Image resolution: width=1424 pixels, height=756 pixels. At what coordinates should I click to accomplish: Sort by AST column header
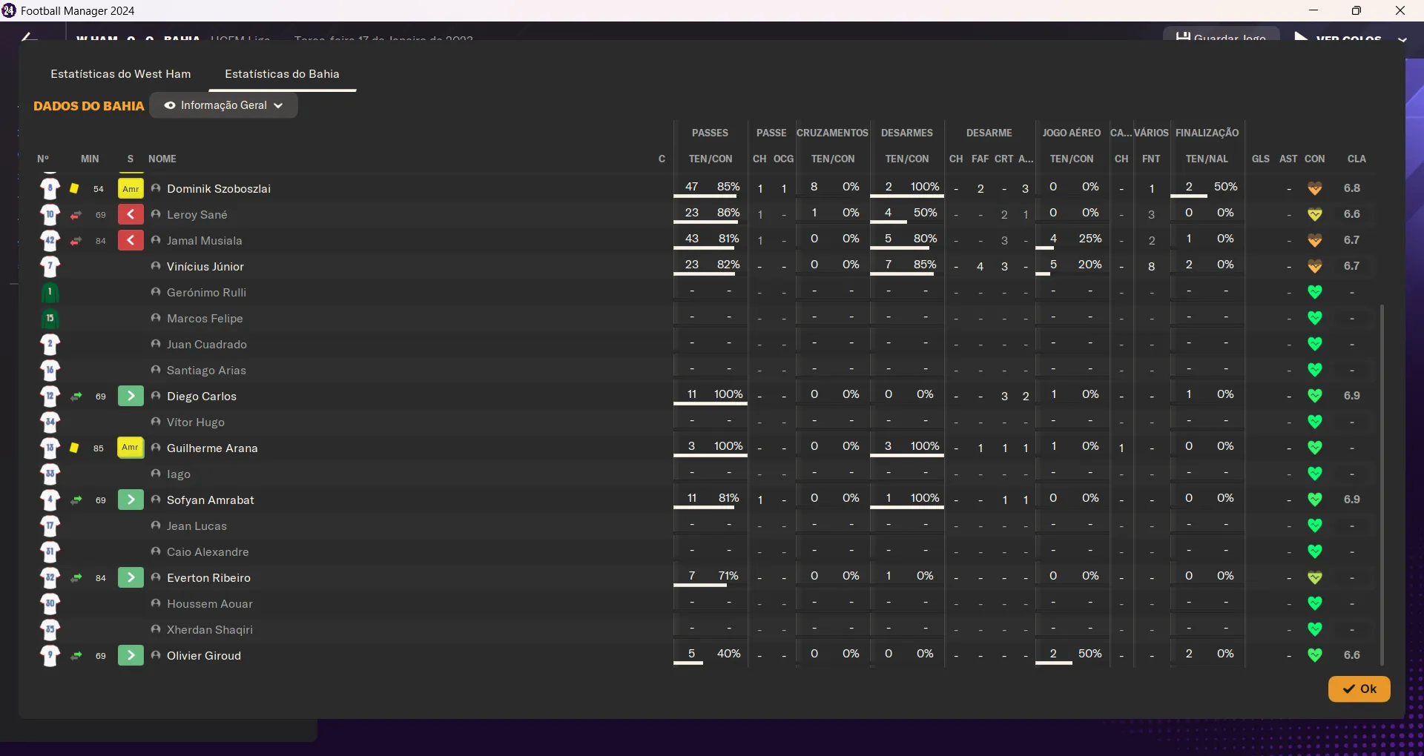tap(1288, 159)
